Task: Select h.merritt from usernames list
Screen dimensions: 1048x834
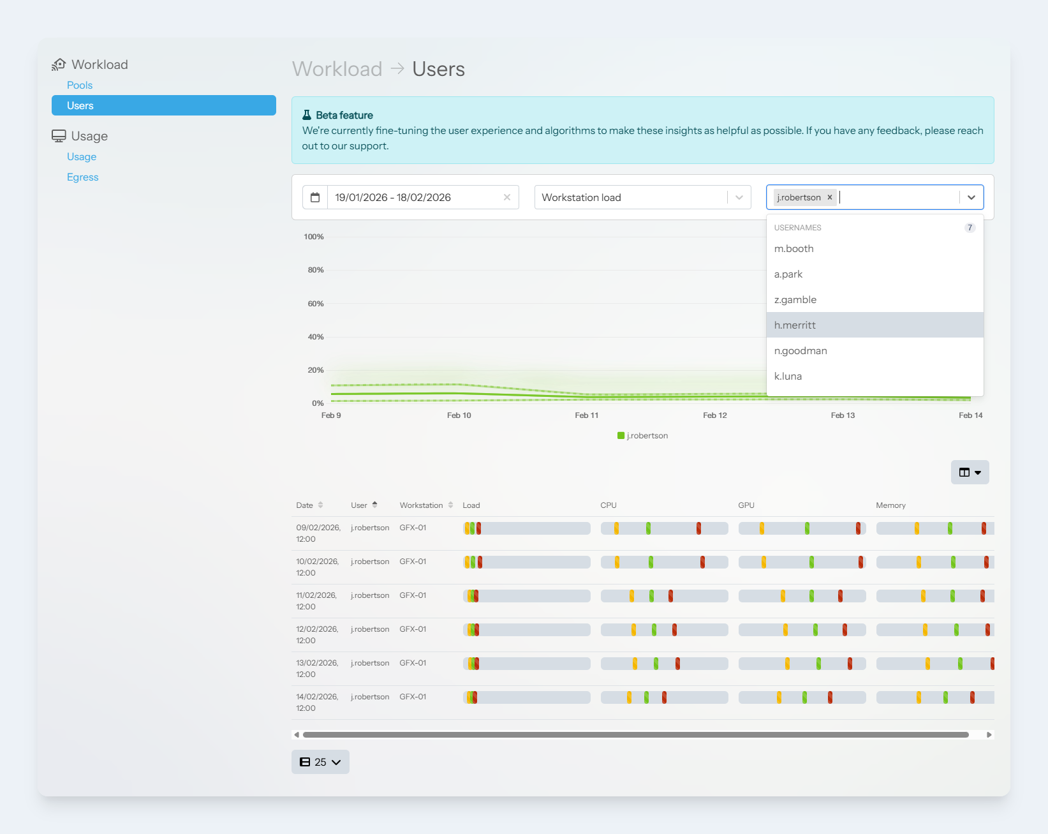Action: click(x=795, y=325)
